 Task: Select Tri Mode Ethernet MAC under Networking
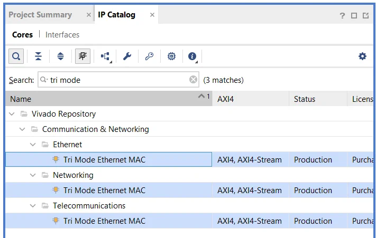click(x=104, y=191)
